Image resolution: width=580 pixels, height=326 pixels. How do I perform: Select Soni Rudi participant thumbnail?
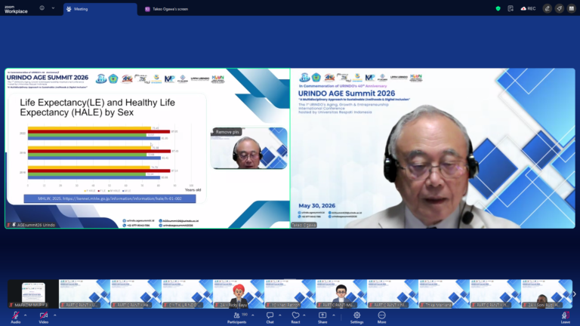coord(547,294)
